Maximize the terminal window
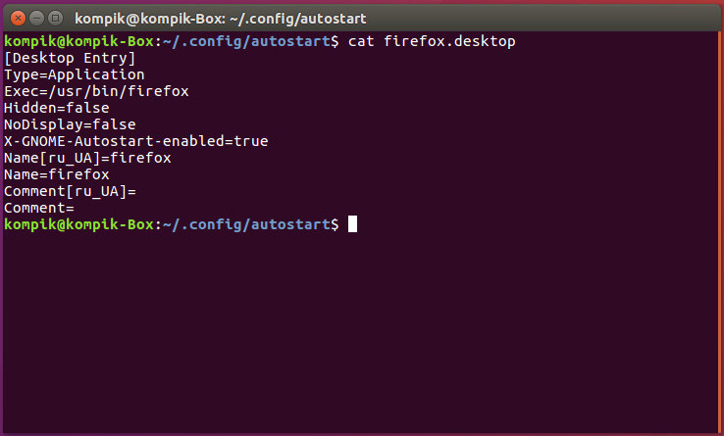Image resolution: width=724 pixels, height=436 pixels. click(x=55, y=19)
